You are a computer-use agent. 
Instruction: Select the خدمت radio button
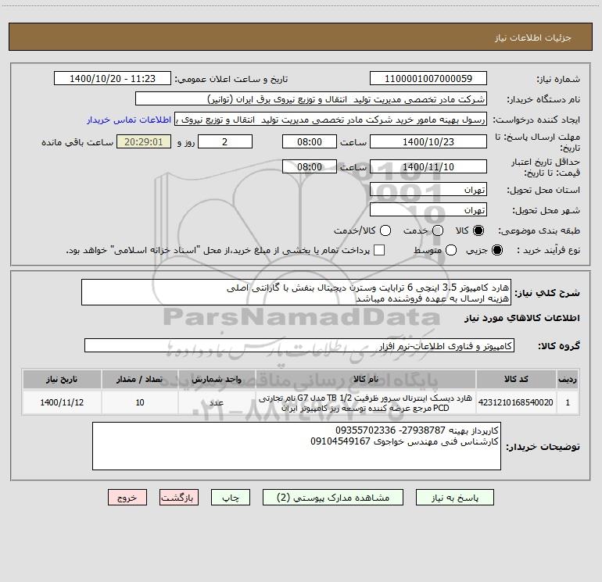pos(438,230)
